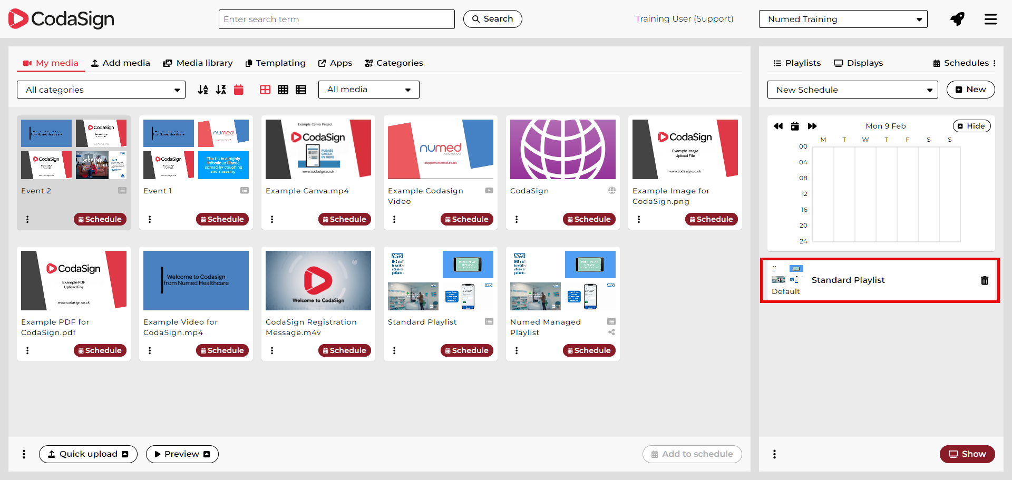Switch to large grid view
Image resolution: width=1012 pixels, height=480 pixels.
265,90
